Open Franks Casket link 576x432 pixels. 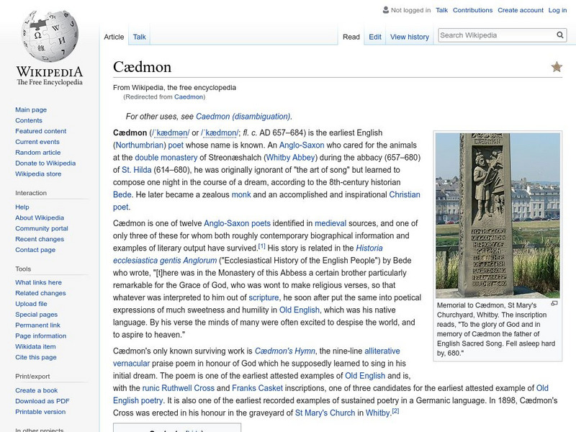point(257,388)
